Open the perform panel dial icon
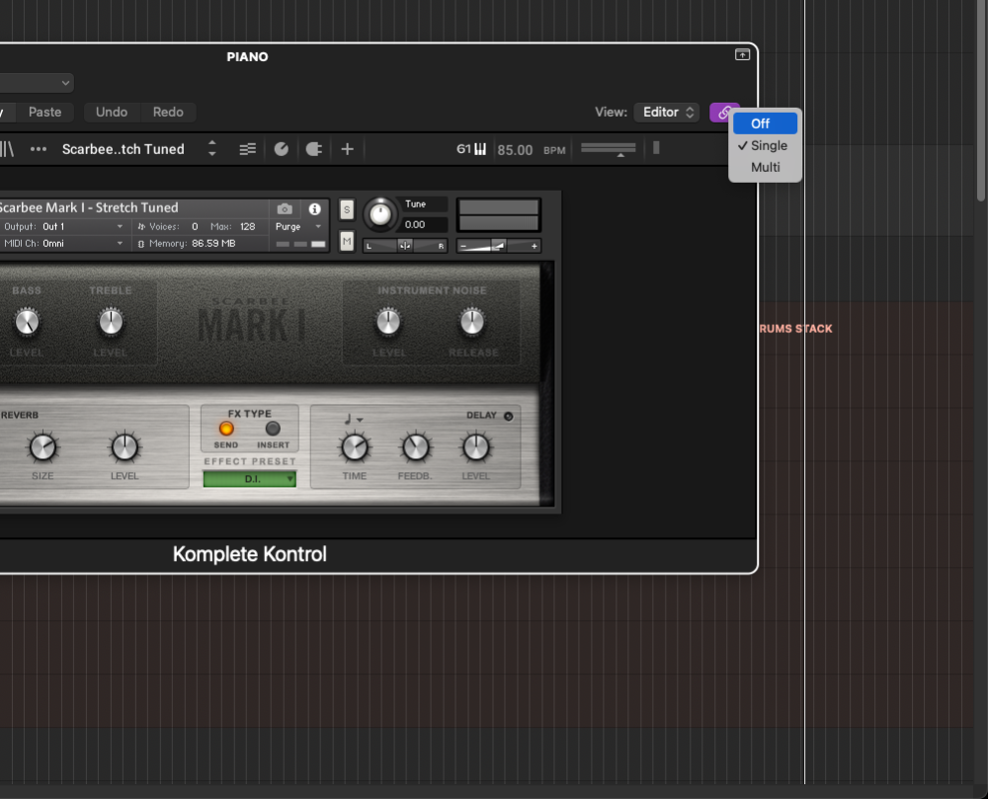 [x=282, y=149]
